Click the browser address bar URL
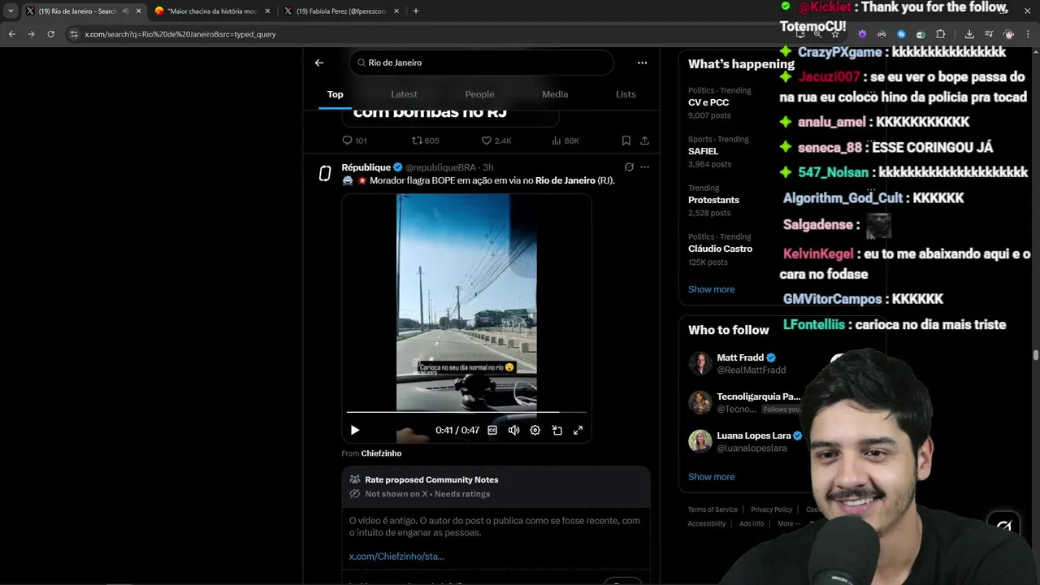The height and width of the screenshot is (585, 1040). [180, 34]
